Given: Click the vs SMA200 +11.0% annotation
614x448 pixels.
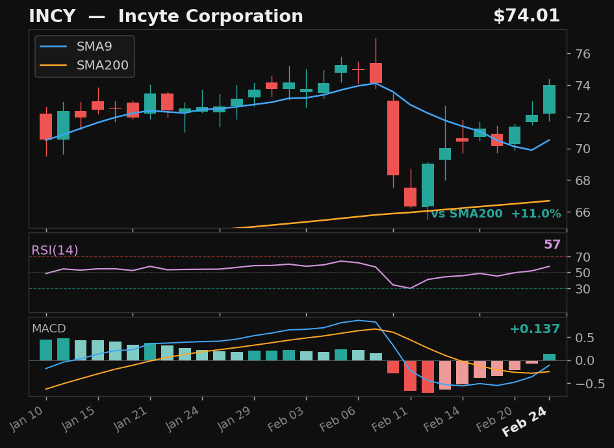Looking at the screenshot, I should click(x=496, y=214).
